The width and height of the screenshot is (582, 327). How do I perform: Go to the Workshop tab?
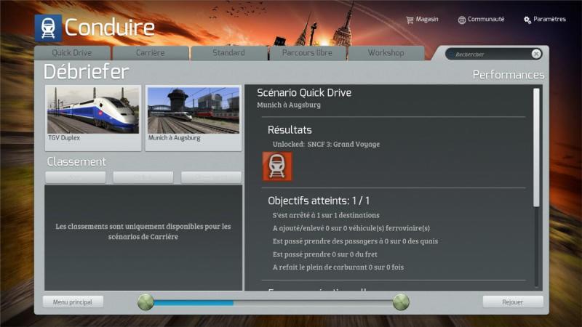pyautogui.click(x=386, y=52)
